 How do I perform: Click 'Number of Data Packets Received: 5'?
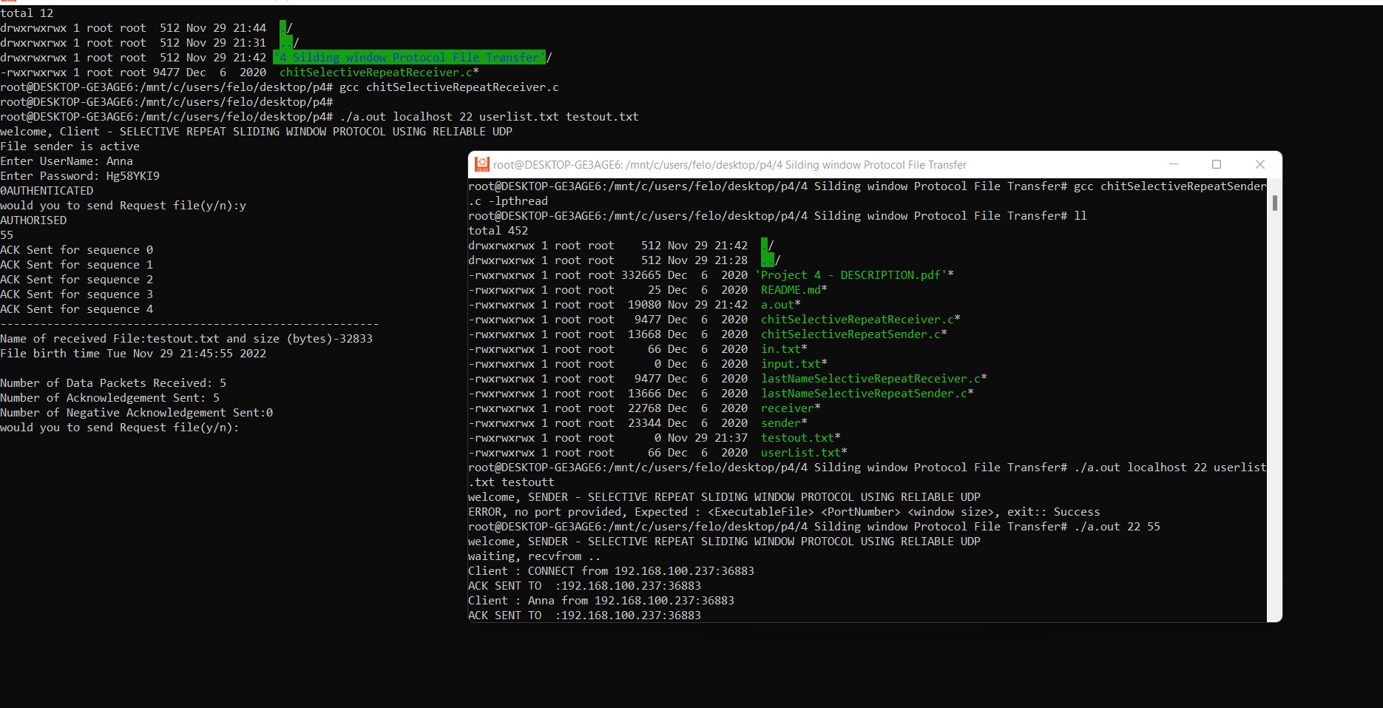click(113, 383)
